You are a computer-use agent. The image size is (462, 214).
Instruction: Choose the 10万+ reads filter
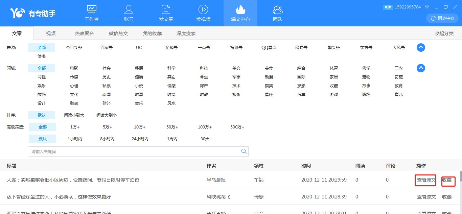coord(139,127)
